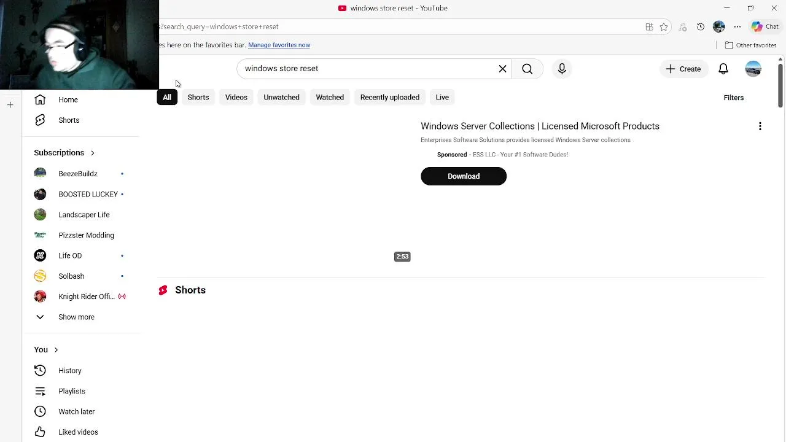The height and width of the screenshot is (442, 786).
Task: Click the 'windows store reset - YouTube' window title
Action: coord(399,8)
